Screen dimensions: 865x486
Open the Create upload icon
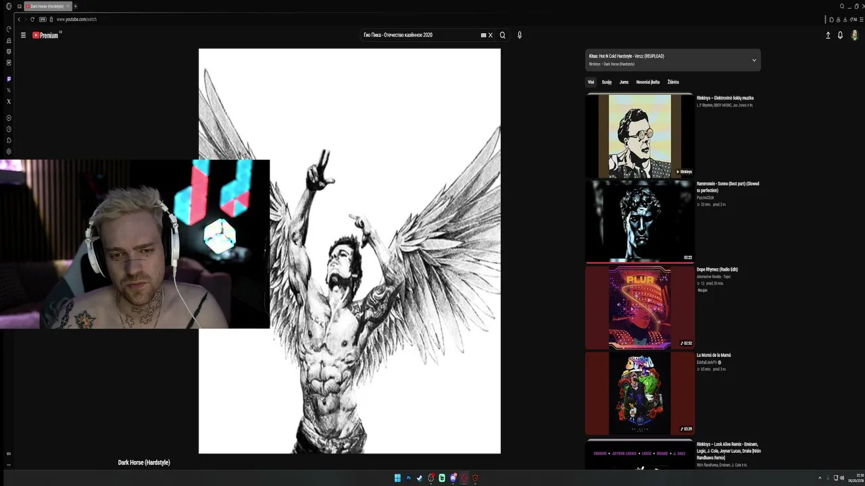point(828,35)
